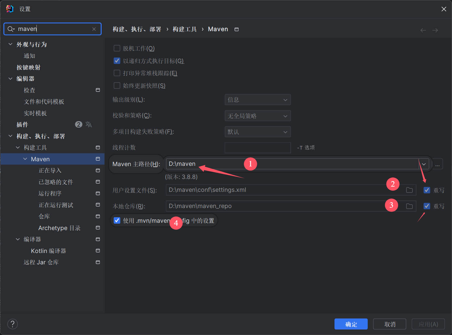Click the project icon beside 运行程序
The width and height of the screenshot is (452, 335).
click(x=98, y=193)
